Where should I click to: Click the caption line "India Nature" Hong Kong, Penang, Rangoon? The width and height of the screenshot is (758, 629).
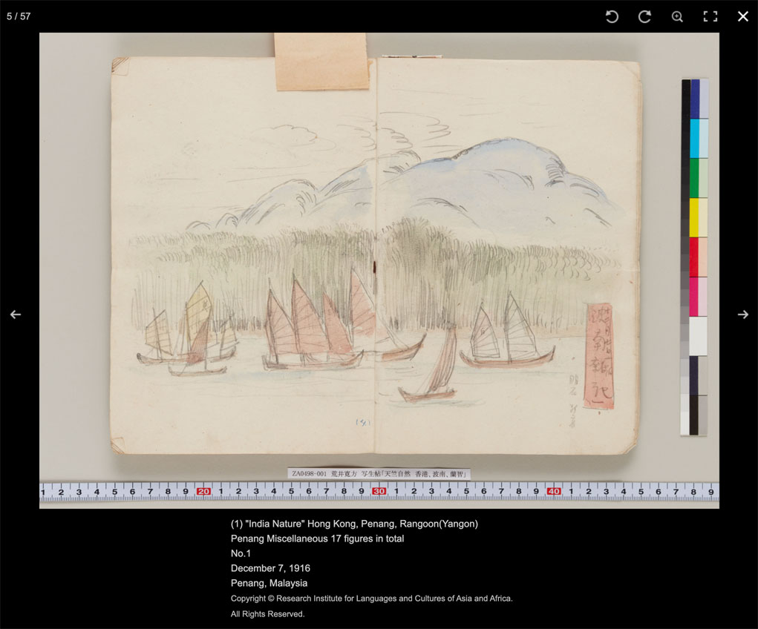coord(354,524)
